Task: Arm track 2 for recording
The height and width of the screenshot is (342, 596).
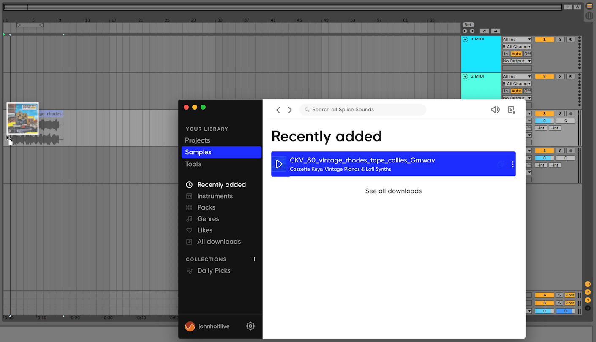Action: point(571,77)
